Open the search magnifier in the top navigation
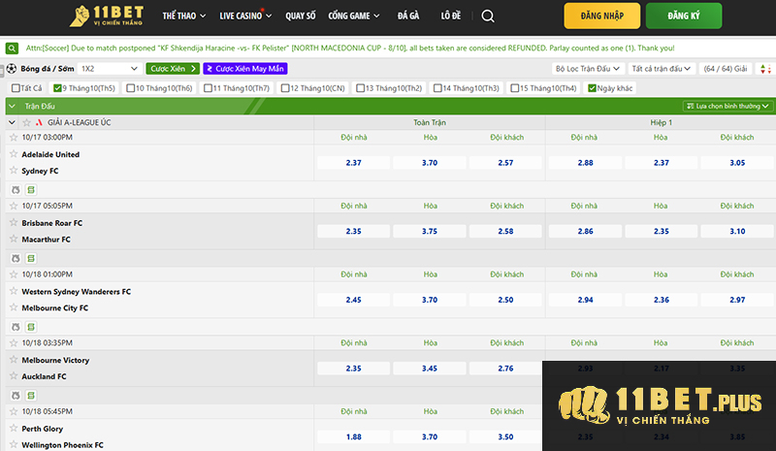Viewport: 776px width, 451px height. click(x=487, y=16)
